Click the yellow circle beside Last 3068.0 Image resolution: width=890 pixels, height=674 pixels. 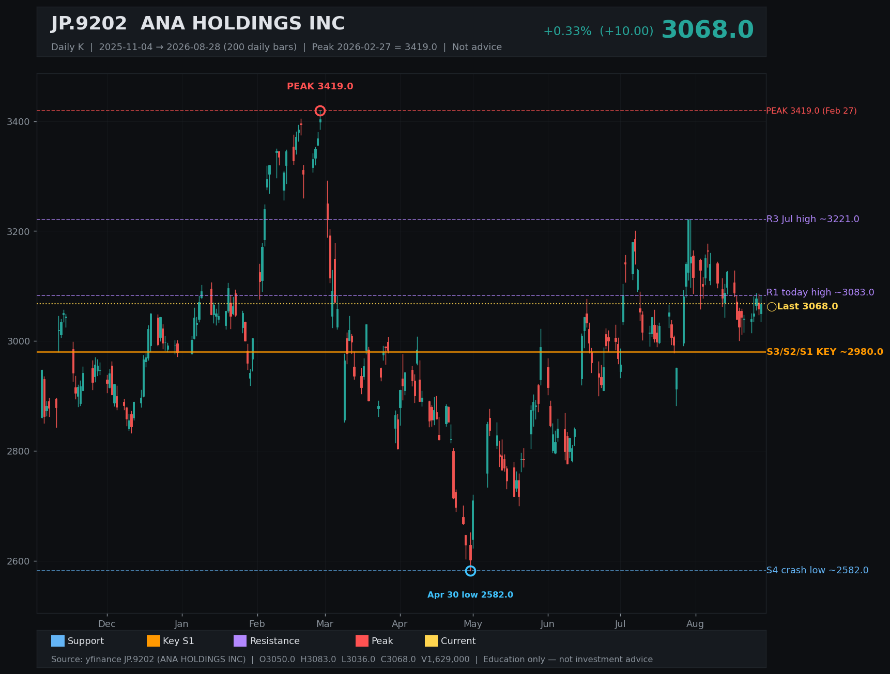(772, 307)
